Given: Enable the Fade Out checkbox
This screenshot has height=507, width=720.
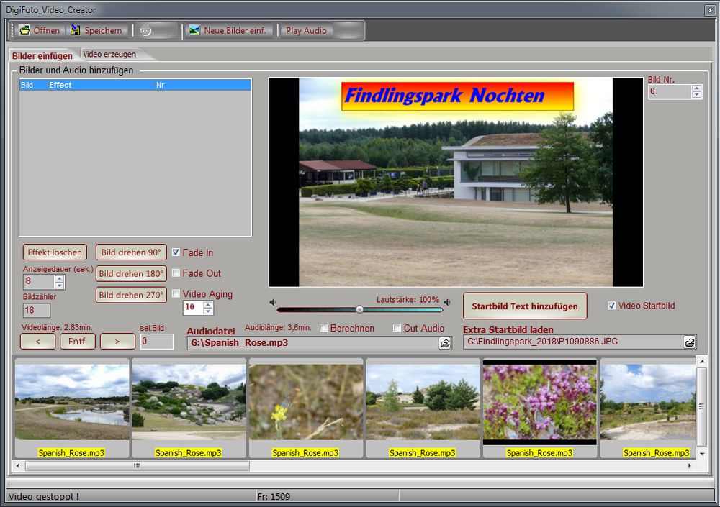Looking at the screenshot, I should click(176, 273).
